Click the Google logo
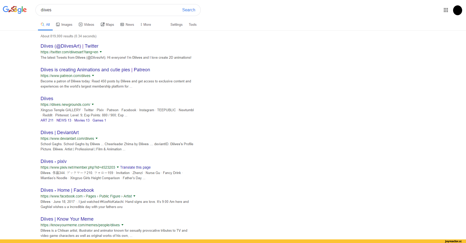This screenshot has height=243, width=466. pos(15,10)
